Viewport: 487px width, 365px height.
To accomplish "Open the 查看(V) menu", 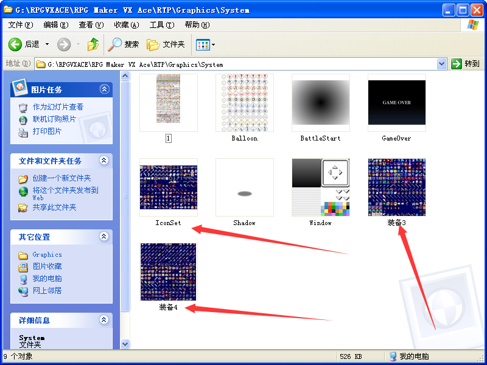I will (x=91, y=25).
